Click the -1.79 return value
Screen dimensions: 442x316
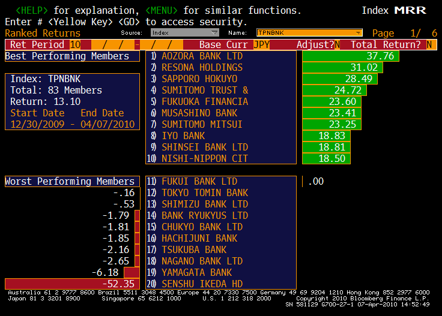[116, 215]
